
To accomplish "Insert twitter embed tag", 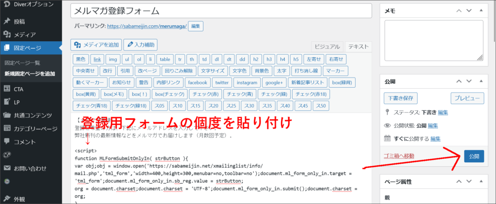I will 222,82.
